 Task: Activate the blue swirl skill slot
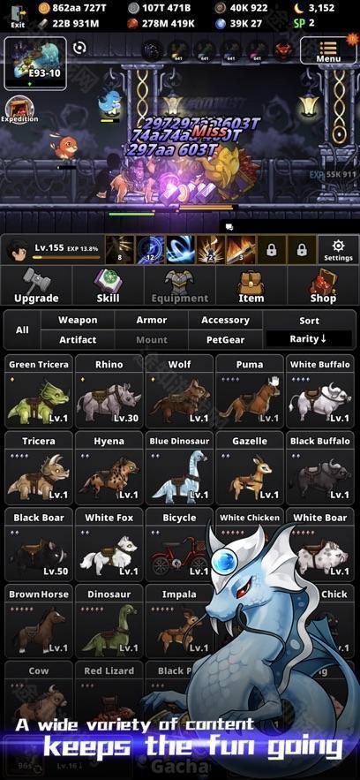pos(180,250)
